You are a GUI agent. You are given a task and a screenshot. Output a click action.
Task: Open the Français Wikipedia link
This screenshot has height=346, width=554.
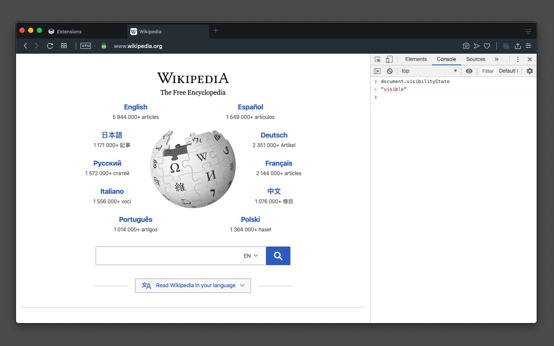[x=279, y=163]
